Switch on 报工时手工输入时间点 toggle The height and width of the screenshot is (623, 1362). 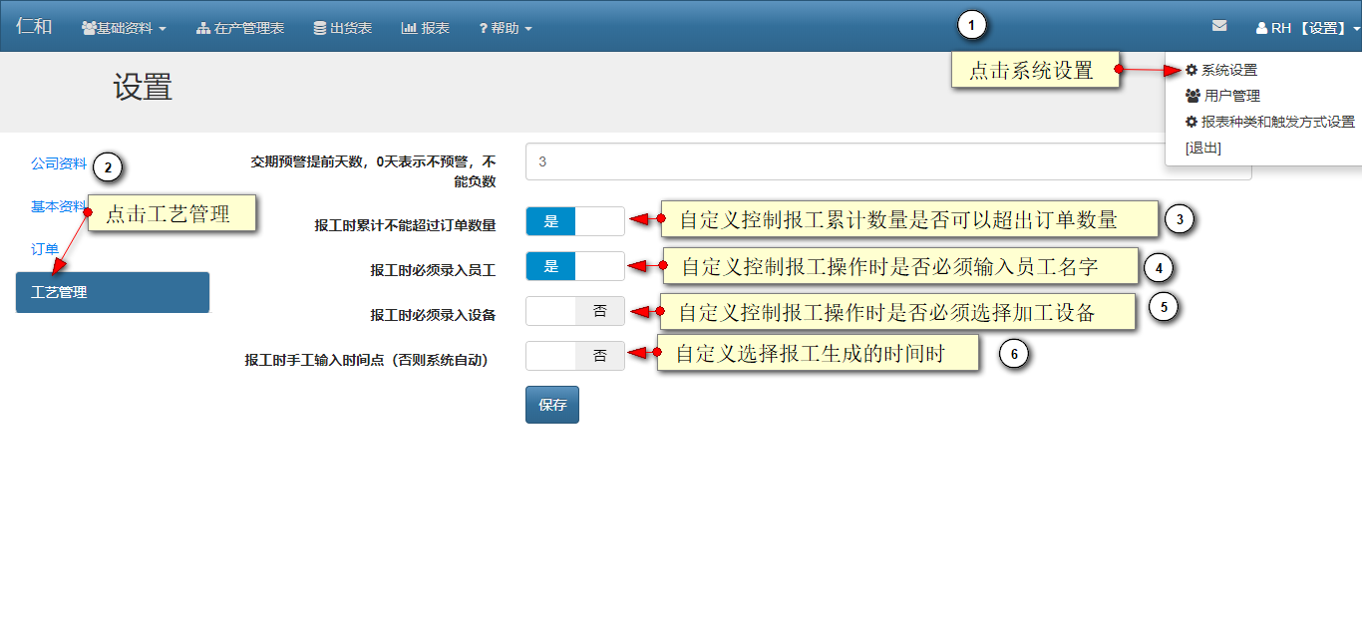574,356
